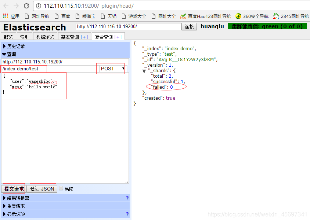
Task: Toggle the 易读 checkbox
Action: coord(61,188)
